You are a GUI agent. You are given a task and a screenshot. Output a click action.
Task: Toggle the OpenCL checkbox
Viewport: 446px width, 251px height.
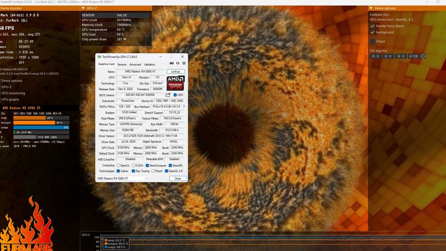[x=118, y=165]
